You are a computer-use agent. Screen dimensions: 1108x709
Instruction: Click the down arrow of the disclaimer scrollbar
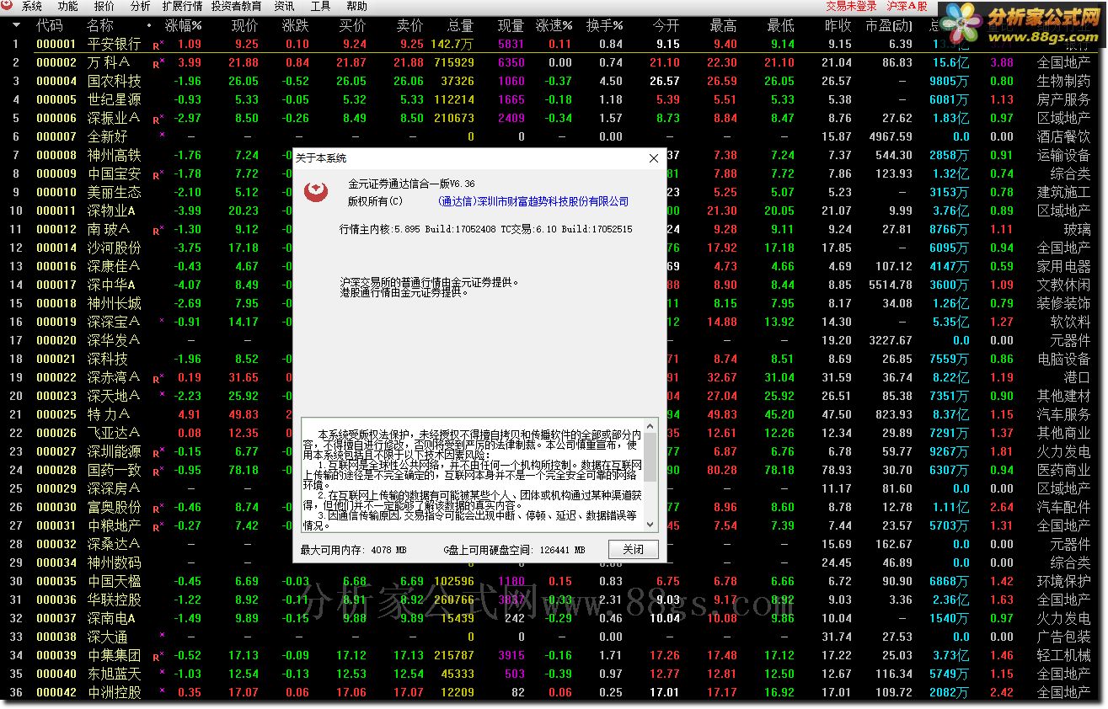coord(650,524)
